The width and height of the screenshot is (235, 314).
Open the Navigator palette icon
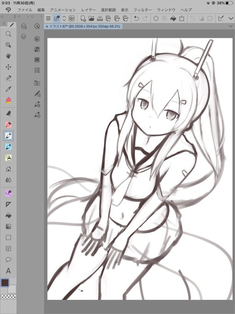pyautogui.click(x=37, y=26)
